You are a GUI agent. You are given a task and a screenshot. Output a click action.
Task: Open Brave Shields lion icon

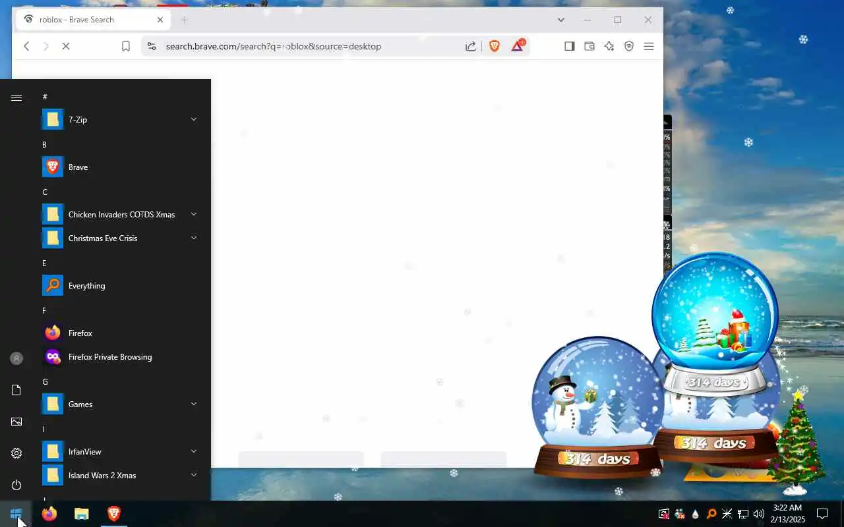tap(495, 46)
